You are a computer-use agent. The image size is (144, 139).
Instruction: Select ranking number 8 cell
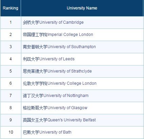coord(11,108)
